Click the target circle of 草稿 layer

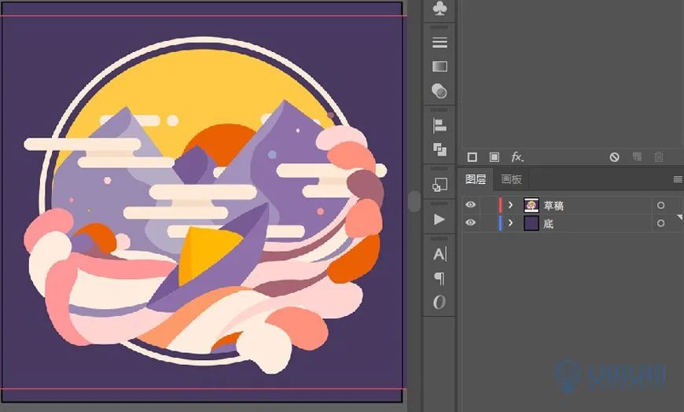click(x=660, y=205)
